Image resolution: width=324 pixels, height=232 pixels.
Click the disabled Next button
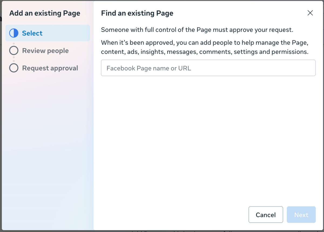(301, 215)
